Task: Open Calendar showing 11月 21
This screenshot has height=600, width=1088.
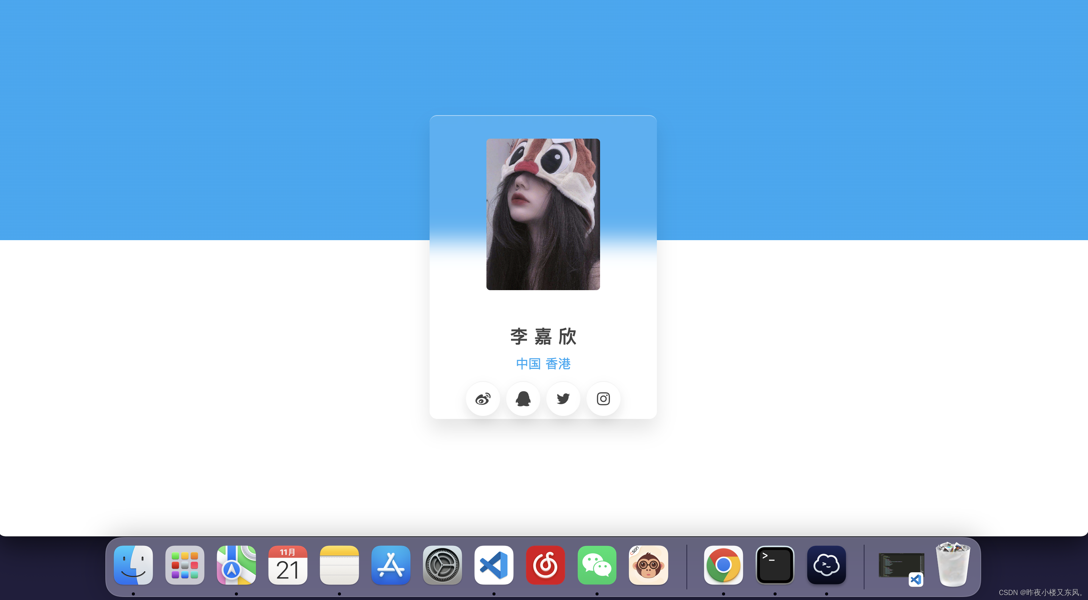Action: [288, 565]
